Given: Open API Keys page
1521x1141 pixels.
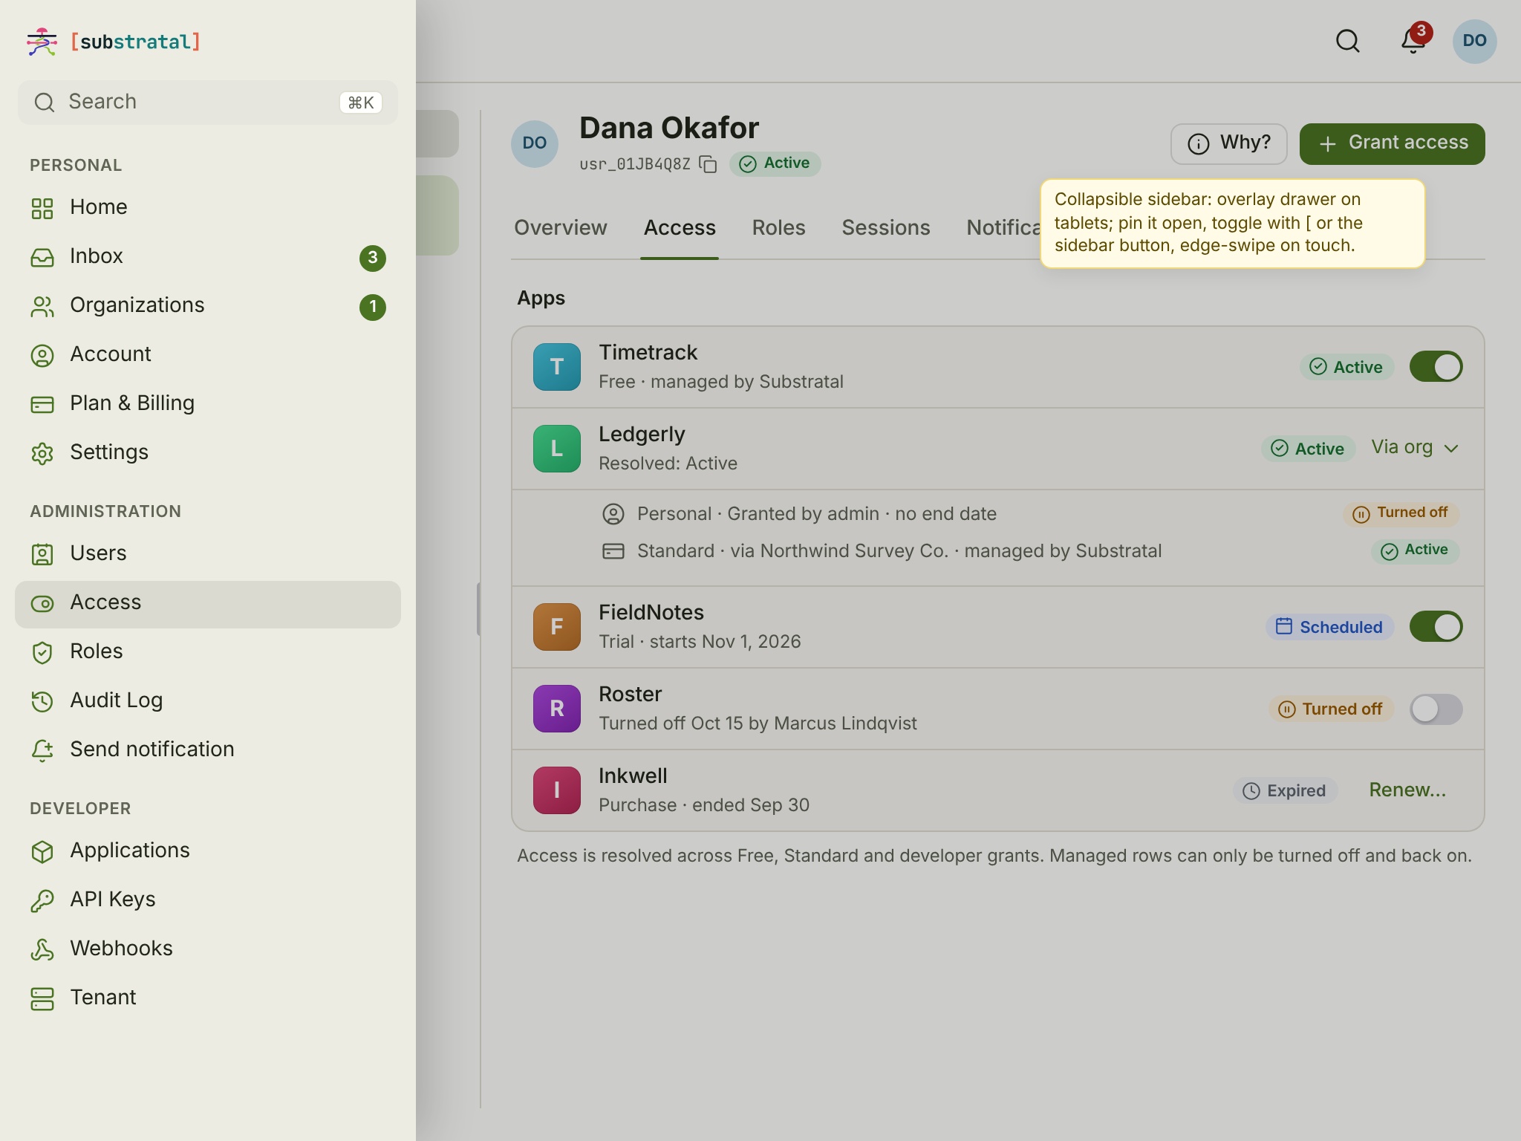Looking at the screenshot, I should 208,900.
